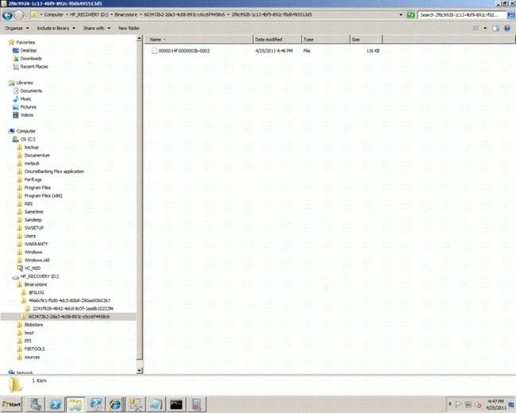Open address bar history dropdown arrow

400,15
